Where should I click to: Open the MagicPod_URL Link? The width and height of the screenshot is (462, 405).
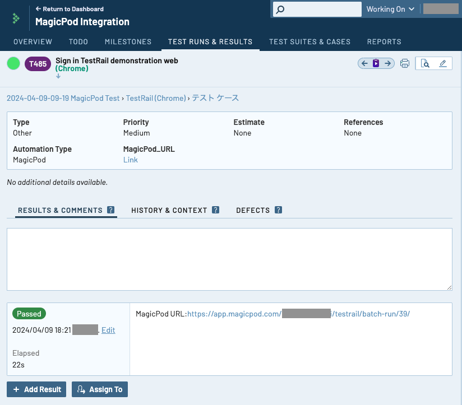point(131,160)
